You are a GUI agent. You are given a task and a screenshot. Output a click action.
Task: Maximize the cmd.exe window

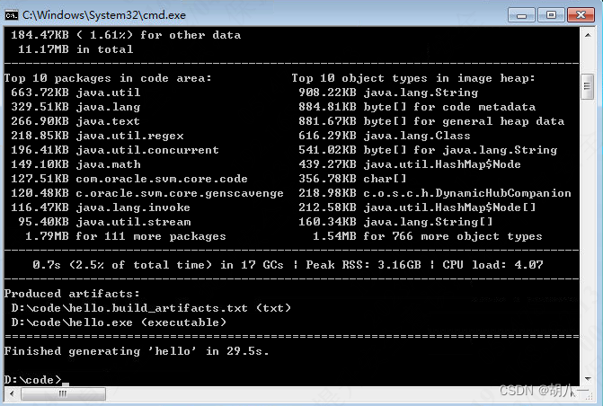point(551,15)
